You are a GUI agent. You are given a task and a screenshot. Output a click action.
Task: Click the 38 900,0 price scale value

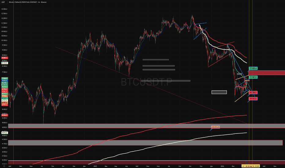tap(4, 152)
